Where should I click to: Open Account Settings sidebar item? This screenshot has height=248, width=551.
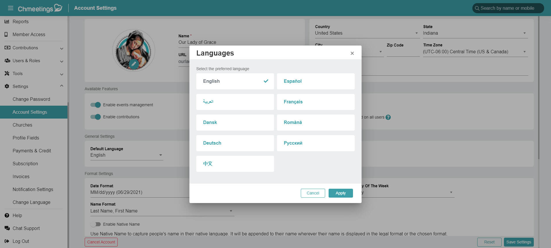[x=34, y=112]
